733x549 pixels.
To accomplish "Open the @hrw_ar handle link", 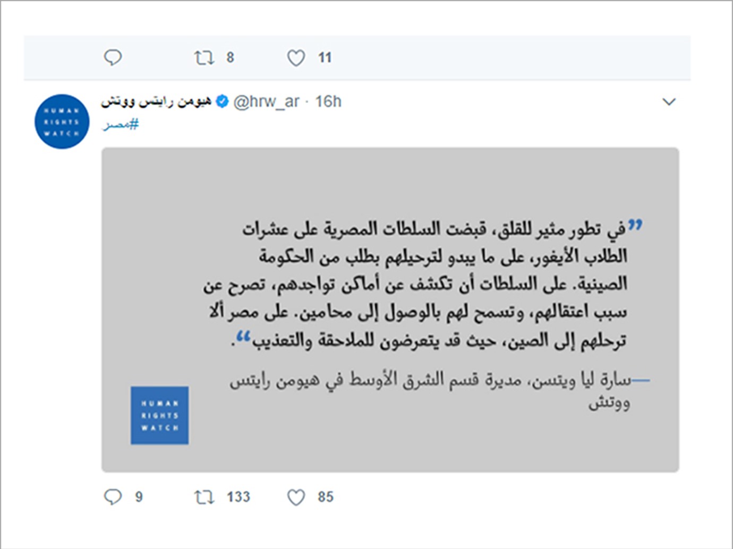I will pyautogui.click(x=266, y=101).
